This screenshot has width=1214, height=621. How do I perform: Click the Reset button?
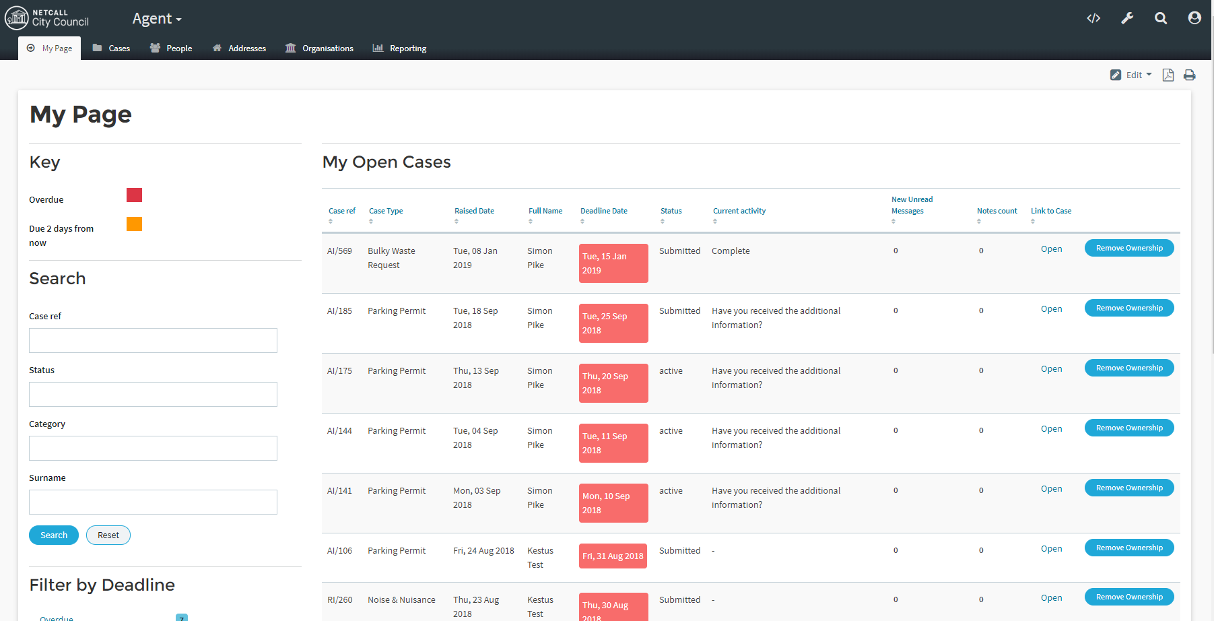click(x=108, y=535)
